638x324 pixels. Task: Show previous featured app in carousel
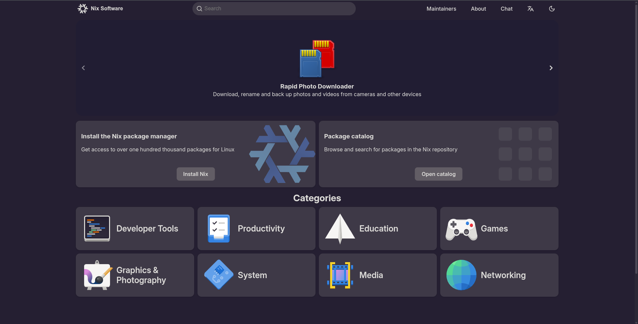pyautogui.click(x=83, y=68)
